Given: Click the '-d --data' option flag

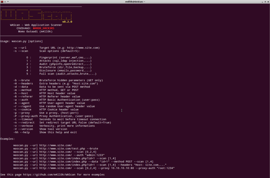Looking at the screenshot, I should 21,87.
